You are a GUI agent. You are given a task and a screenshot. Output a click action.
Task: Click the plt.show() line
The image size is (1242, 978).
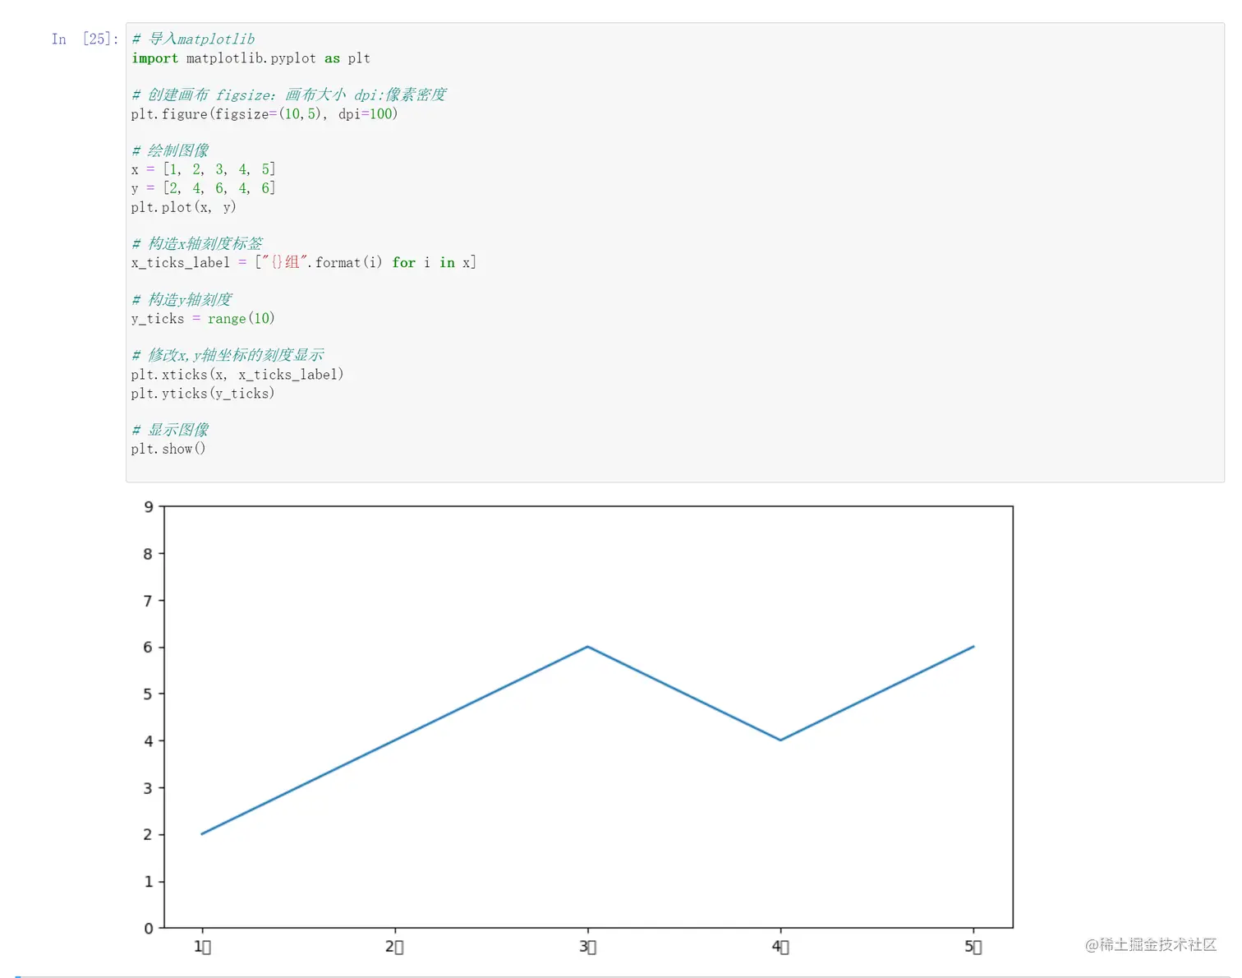tap(168, 449)
